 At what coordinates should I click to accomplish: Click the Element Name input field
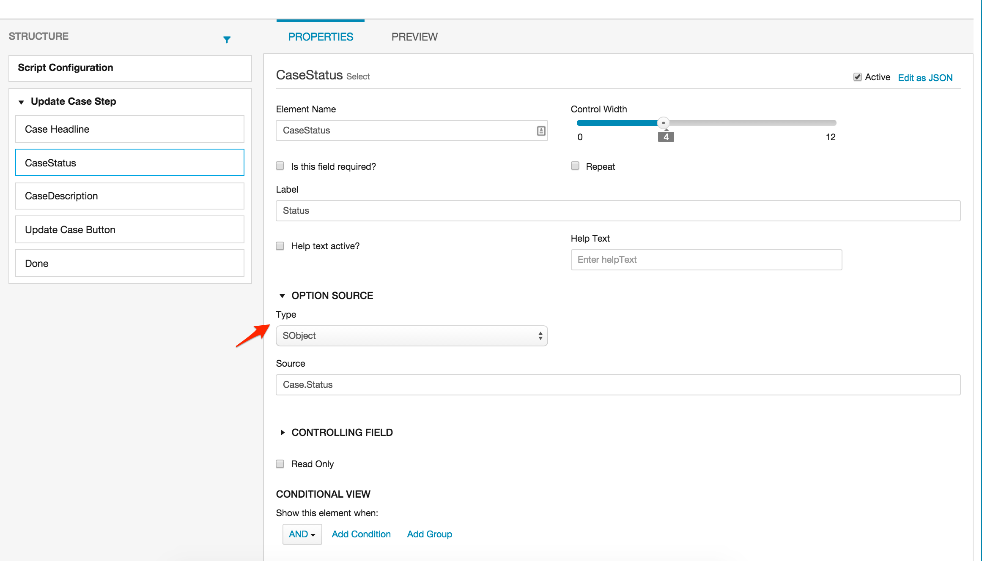tap(411, 131)
